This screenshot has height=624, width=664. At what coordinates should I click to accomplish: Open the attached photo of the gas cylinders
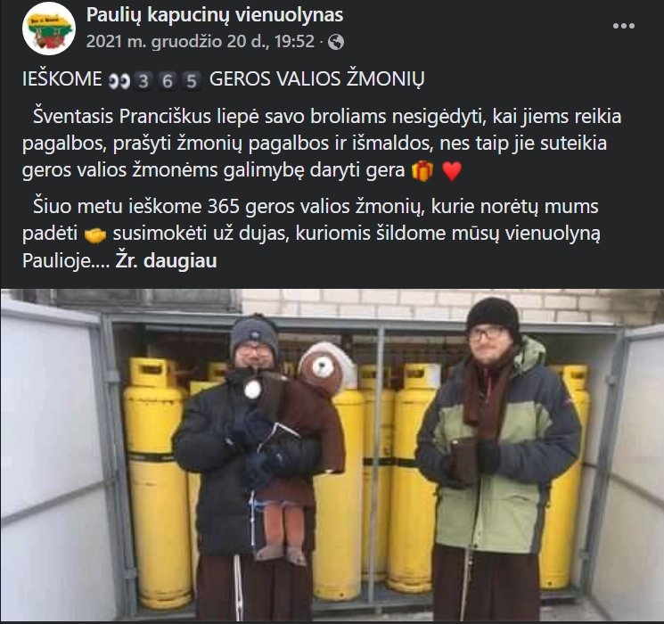(x=332, y=456)
